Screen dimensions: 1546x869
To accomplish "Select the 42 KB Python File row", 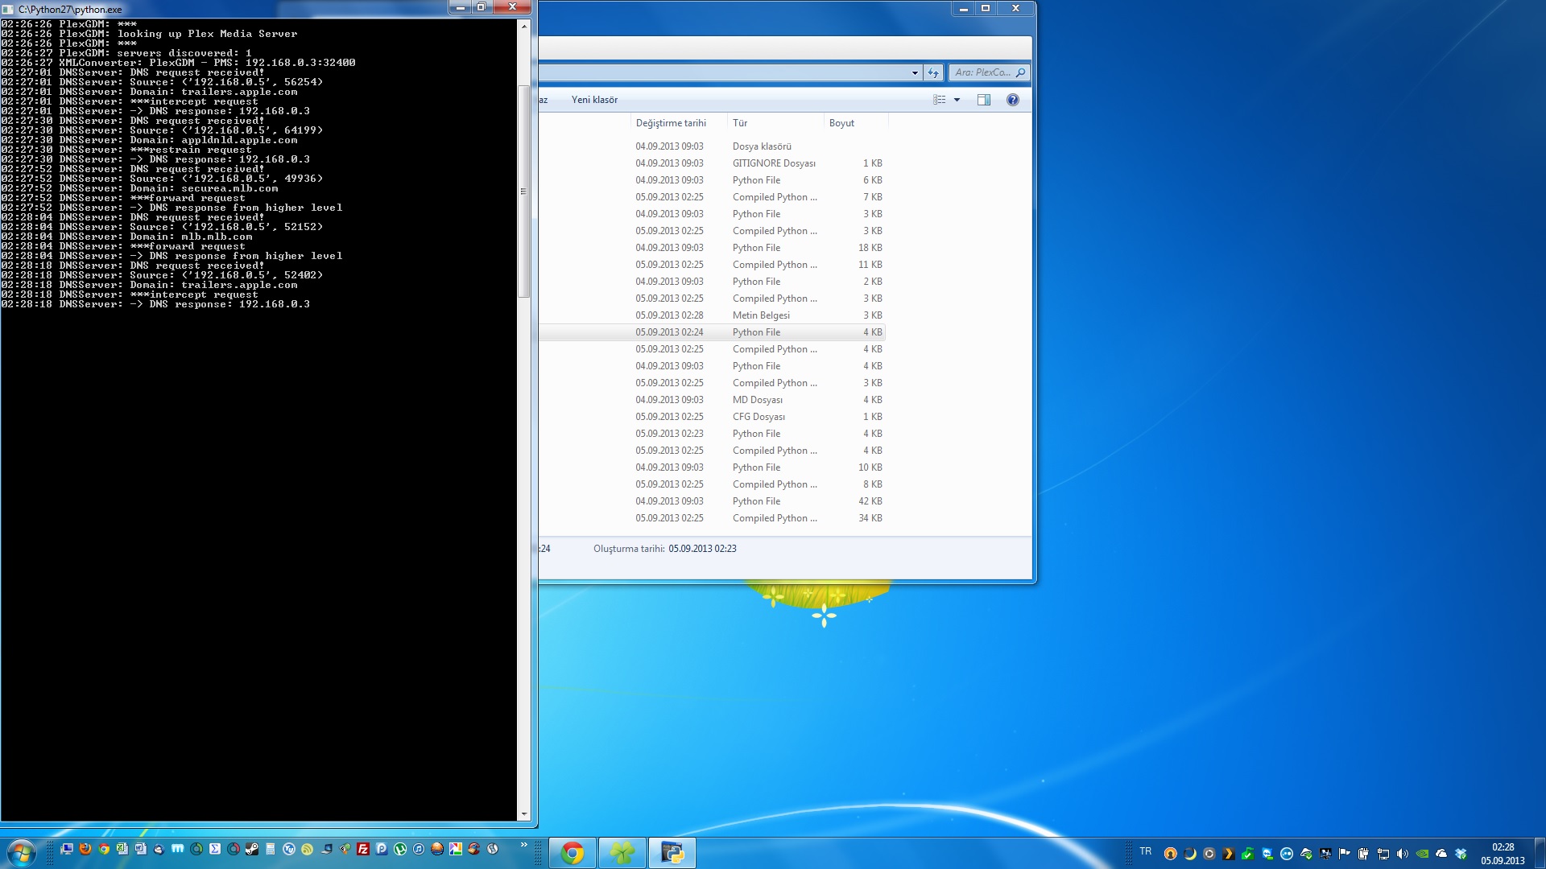I will point(713,501).
